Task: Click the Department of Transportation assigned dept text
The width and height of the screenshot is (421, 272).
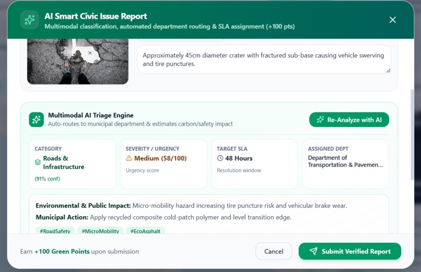Action: click(x=345, y=161)
